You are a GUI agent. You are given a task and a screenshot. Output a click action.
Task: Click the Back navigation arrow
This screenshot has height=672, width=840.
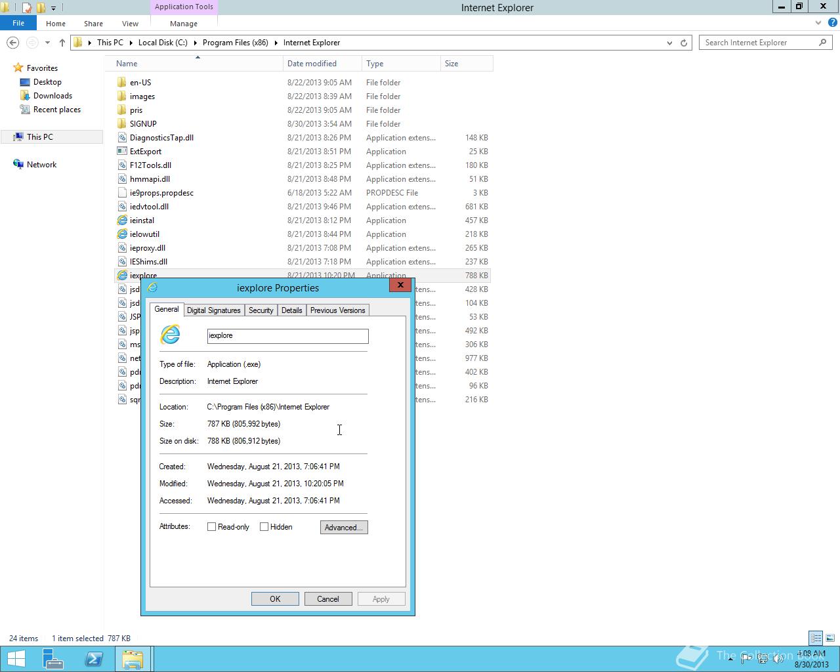(12, 43)
